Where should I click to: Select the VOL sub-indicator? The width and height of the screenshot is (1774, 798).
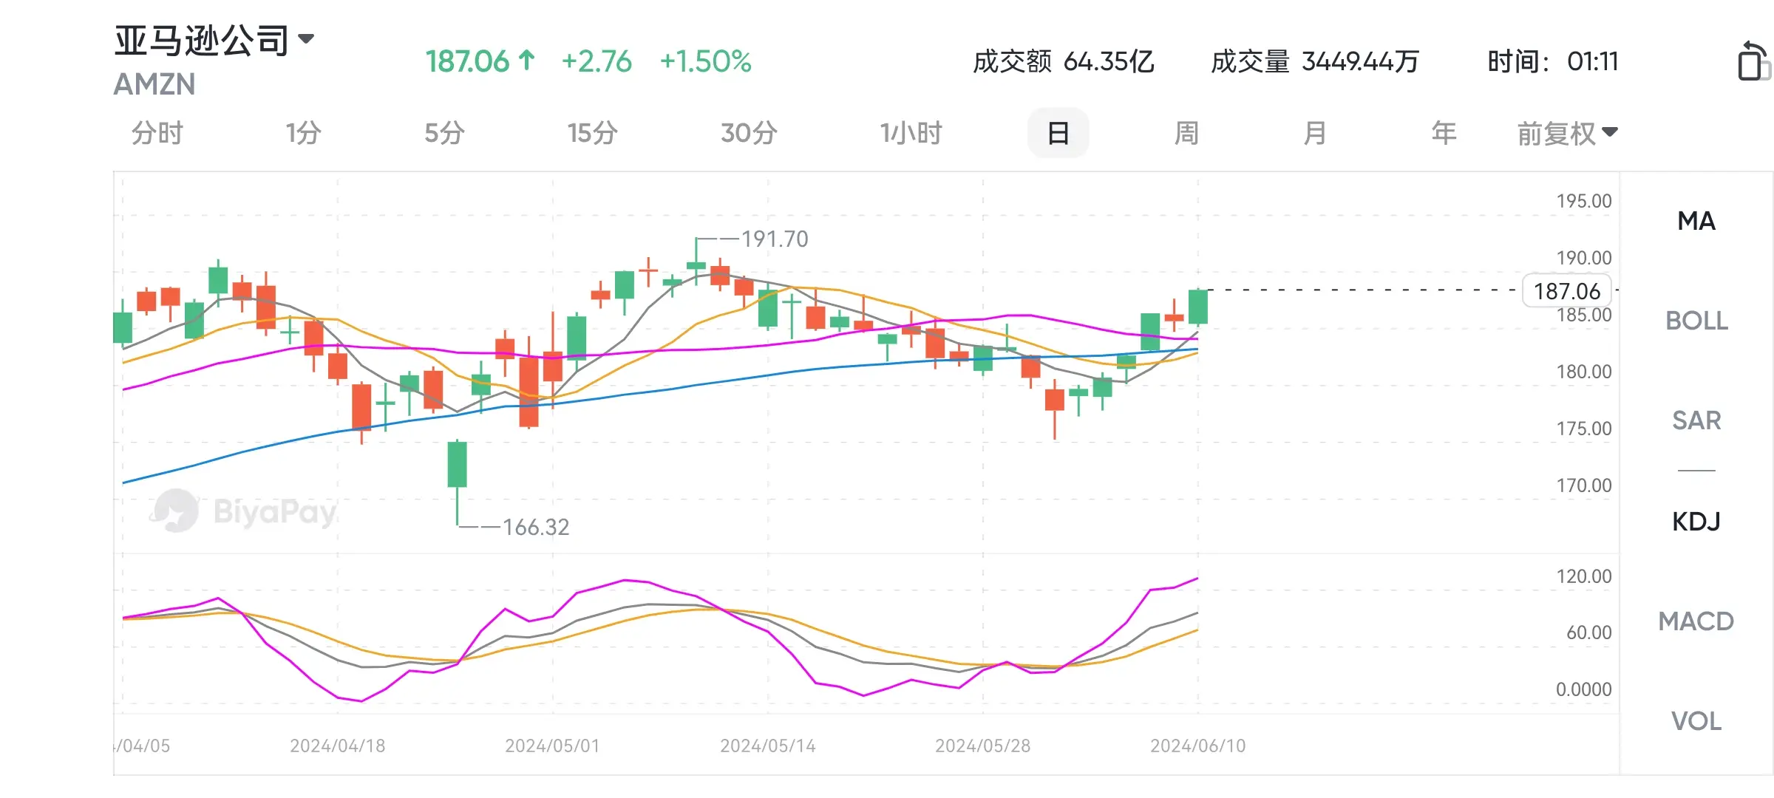click(x=1696, y=721)
